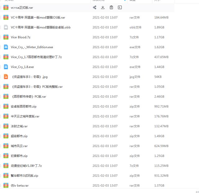199x193 pixels.
Task: Click the 1.37GB size value
Action: [159, 186]
